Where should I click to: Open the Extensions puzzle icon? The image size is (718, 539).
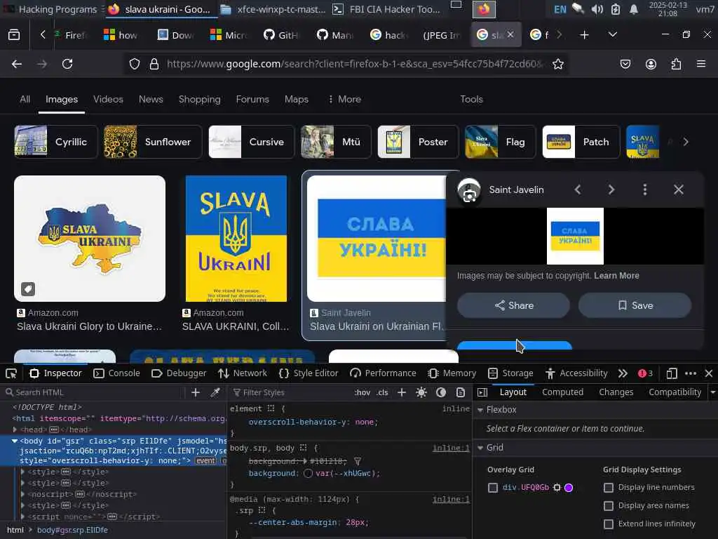click(x=676, y=64)
